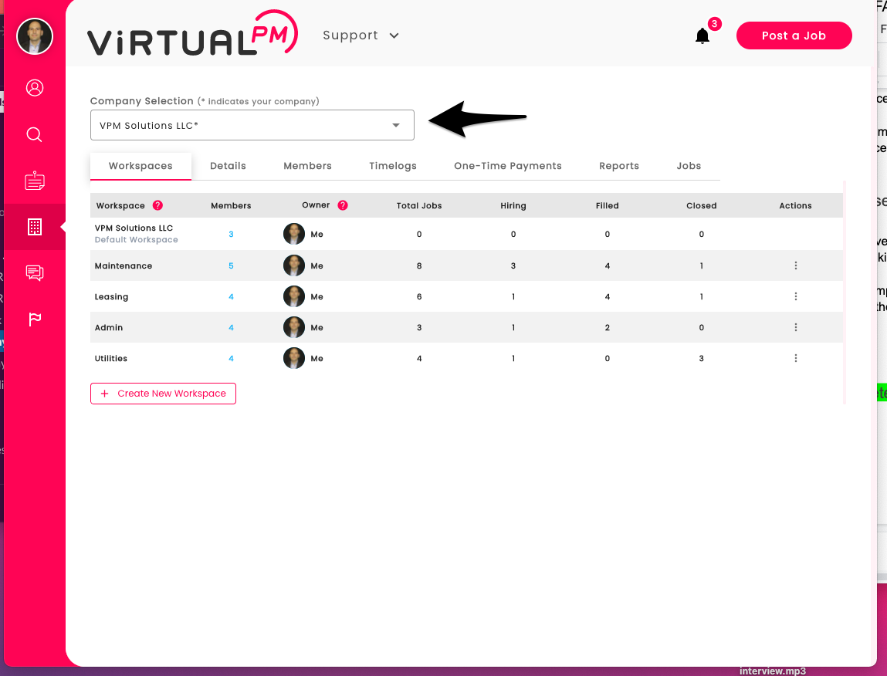Viewport: 887px width, 676px height.
Task: Open members count 4 for Leasing
Action: point(231,296)
